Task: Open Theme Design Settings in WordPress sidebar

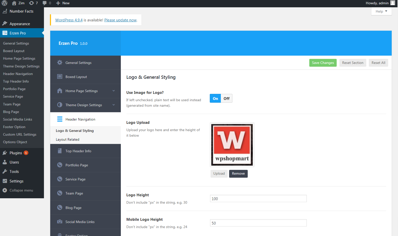Action: (21, 66)
